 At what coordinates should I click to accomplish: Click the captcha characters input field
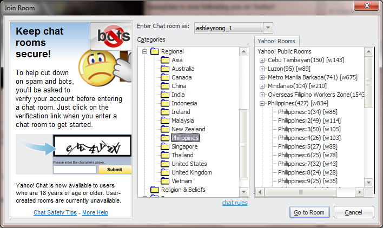coord(75,170)
